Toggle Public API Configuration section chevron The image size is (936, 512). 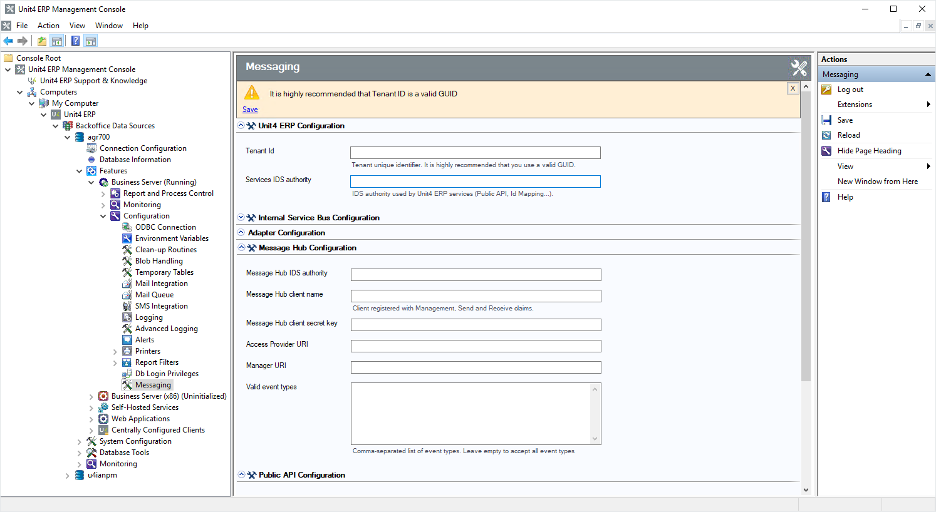coord(241,475)
